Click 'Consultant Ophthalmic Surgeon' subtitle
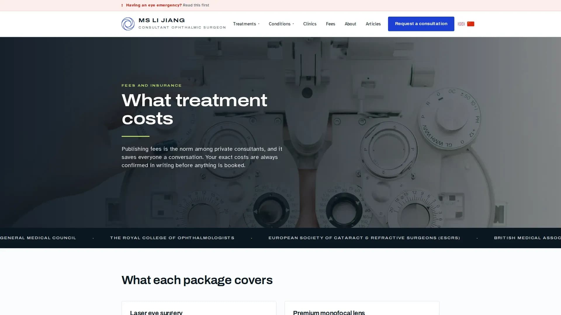The width and height of the screenshot is (561, 315). point(182,27)
